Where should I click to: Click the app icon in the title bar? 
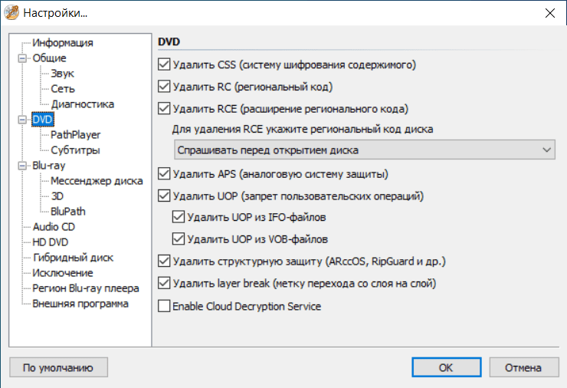[12, 13]
